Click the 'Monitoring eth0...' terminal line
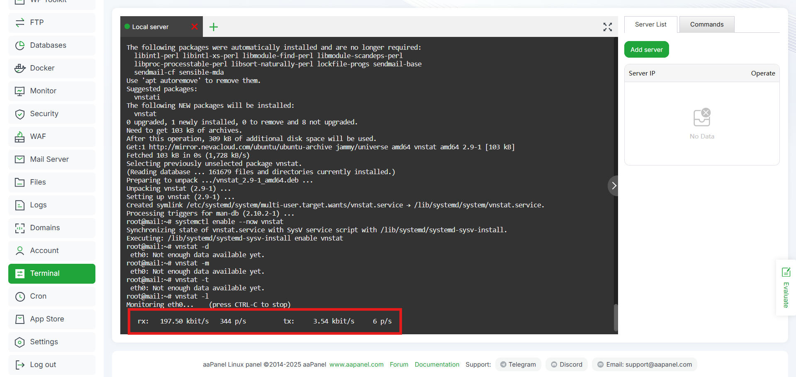The width and height of the screenshot is (796, 377). (x=209, y=304)
